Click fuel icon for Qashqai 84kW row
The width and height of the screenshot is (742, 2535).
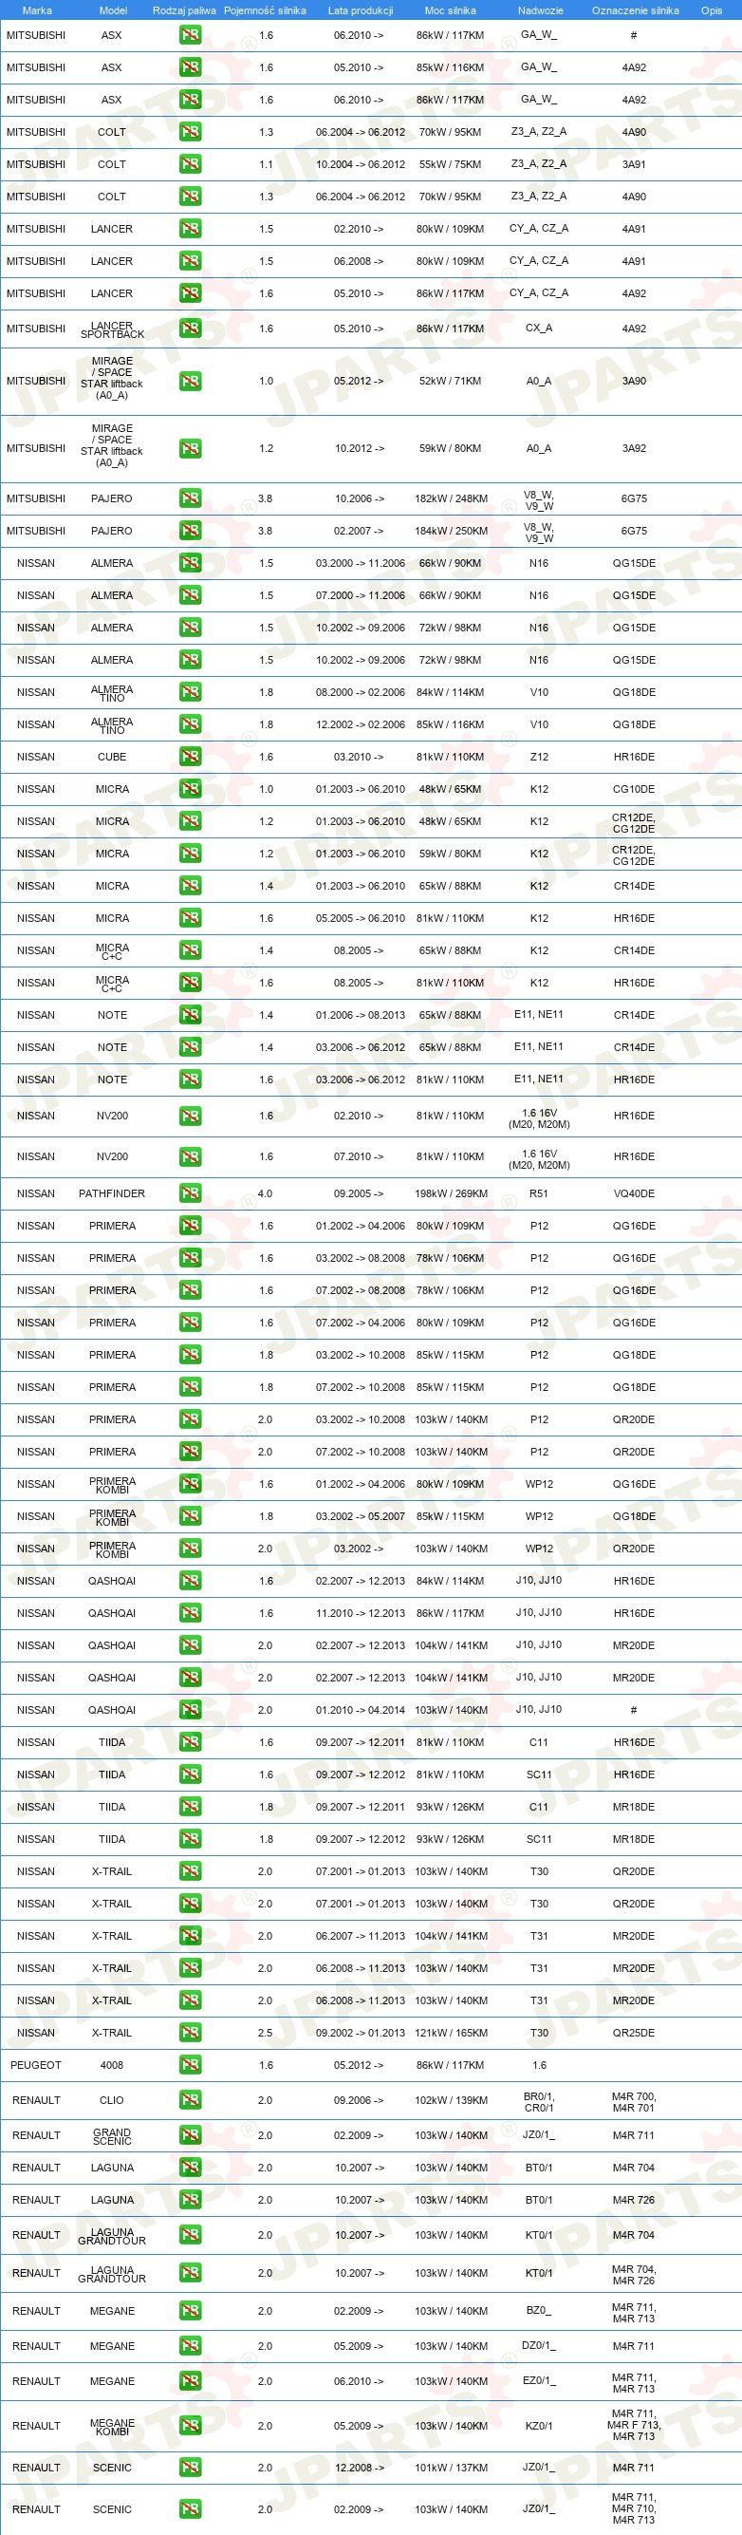tap(190, 1582)
